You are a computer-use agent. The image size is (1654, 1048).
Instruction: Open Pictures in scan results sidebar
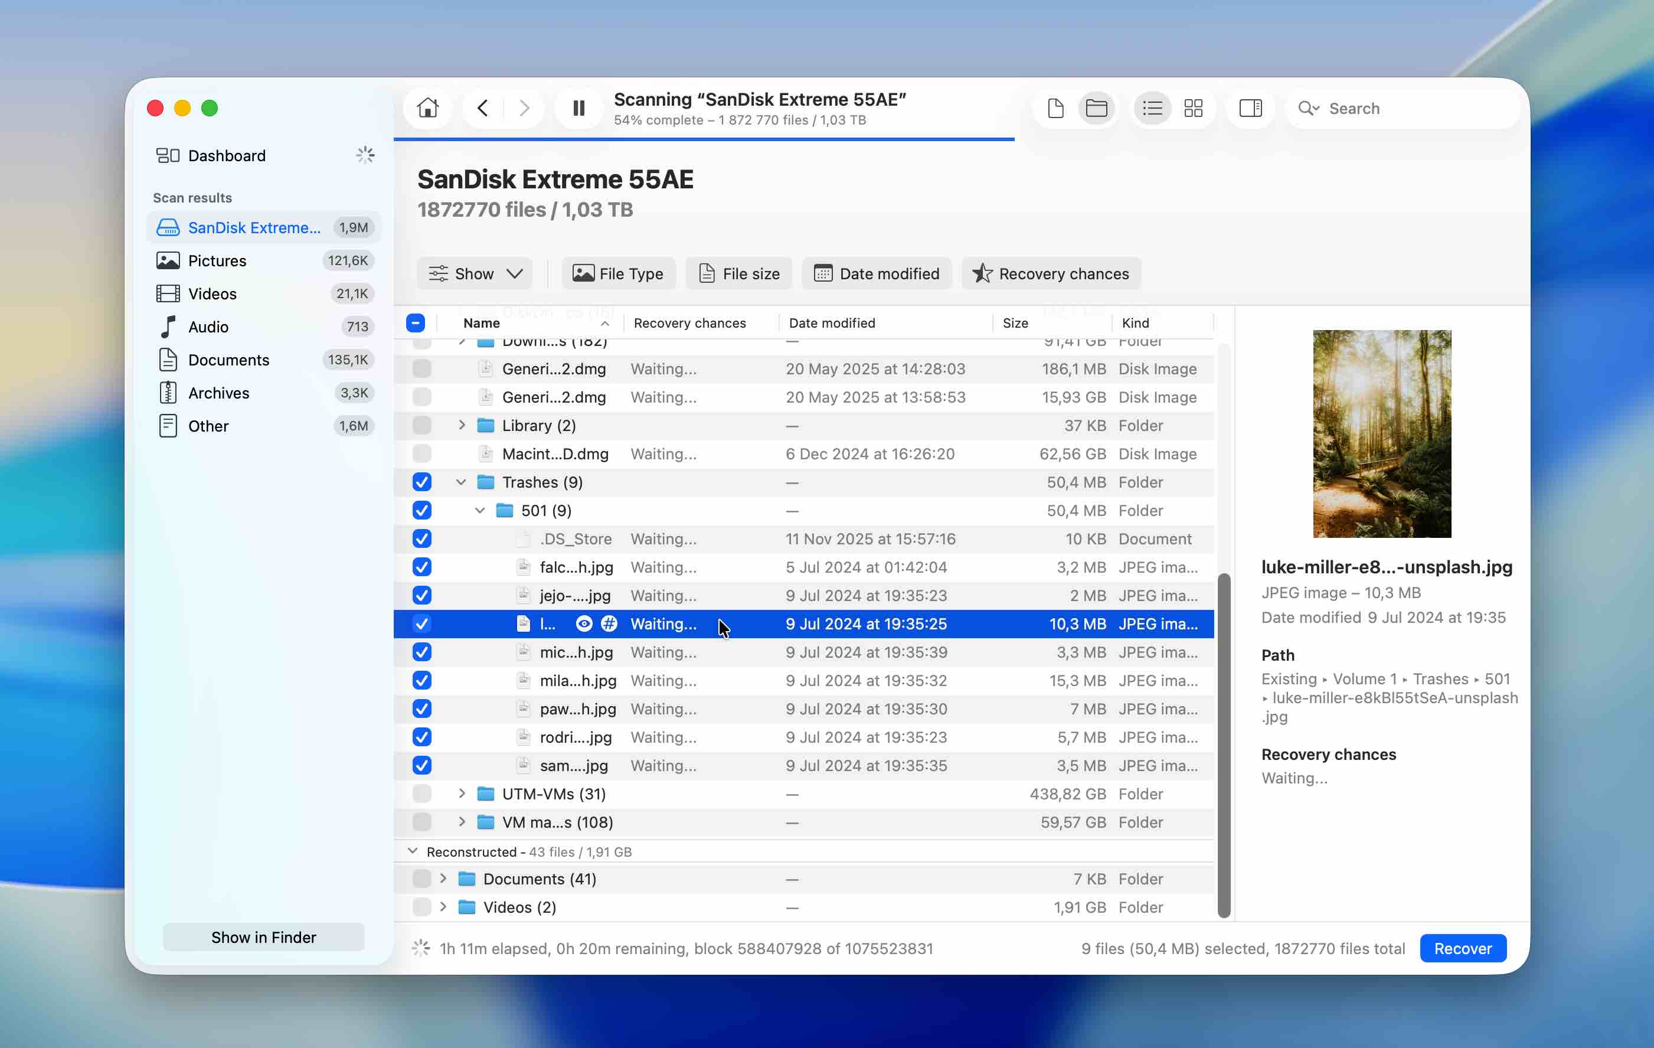coord(217,260)
